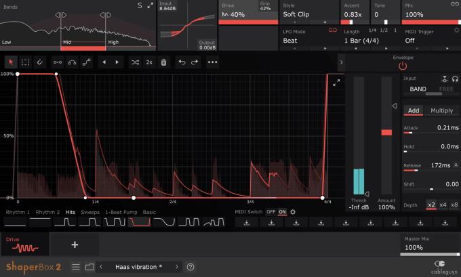This screenshot has width=461, height=277.
Task: Click the 2x double waveform button
Action: (x=149, y=62)
